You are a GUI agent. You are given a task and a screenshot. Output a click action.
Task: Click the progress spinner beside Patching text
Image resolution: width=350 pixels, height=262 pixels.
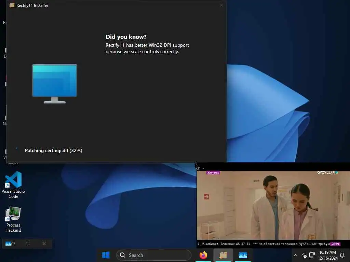[16, 148]
